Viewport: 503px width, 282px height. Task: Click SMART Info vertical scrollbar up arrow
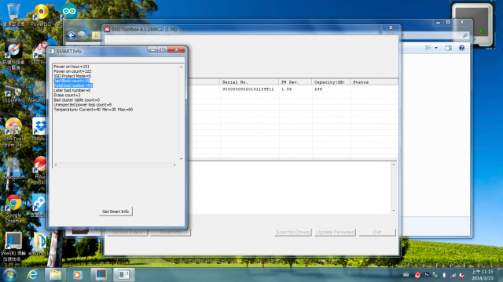[x=182, y=67]
